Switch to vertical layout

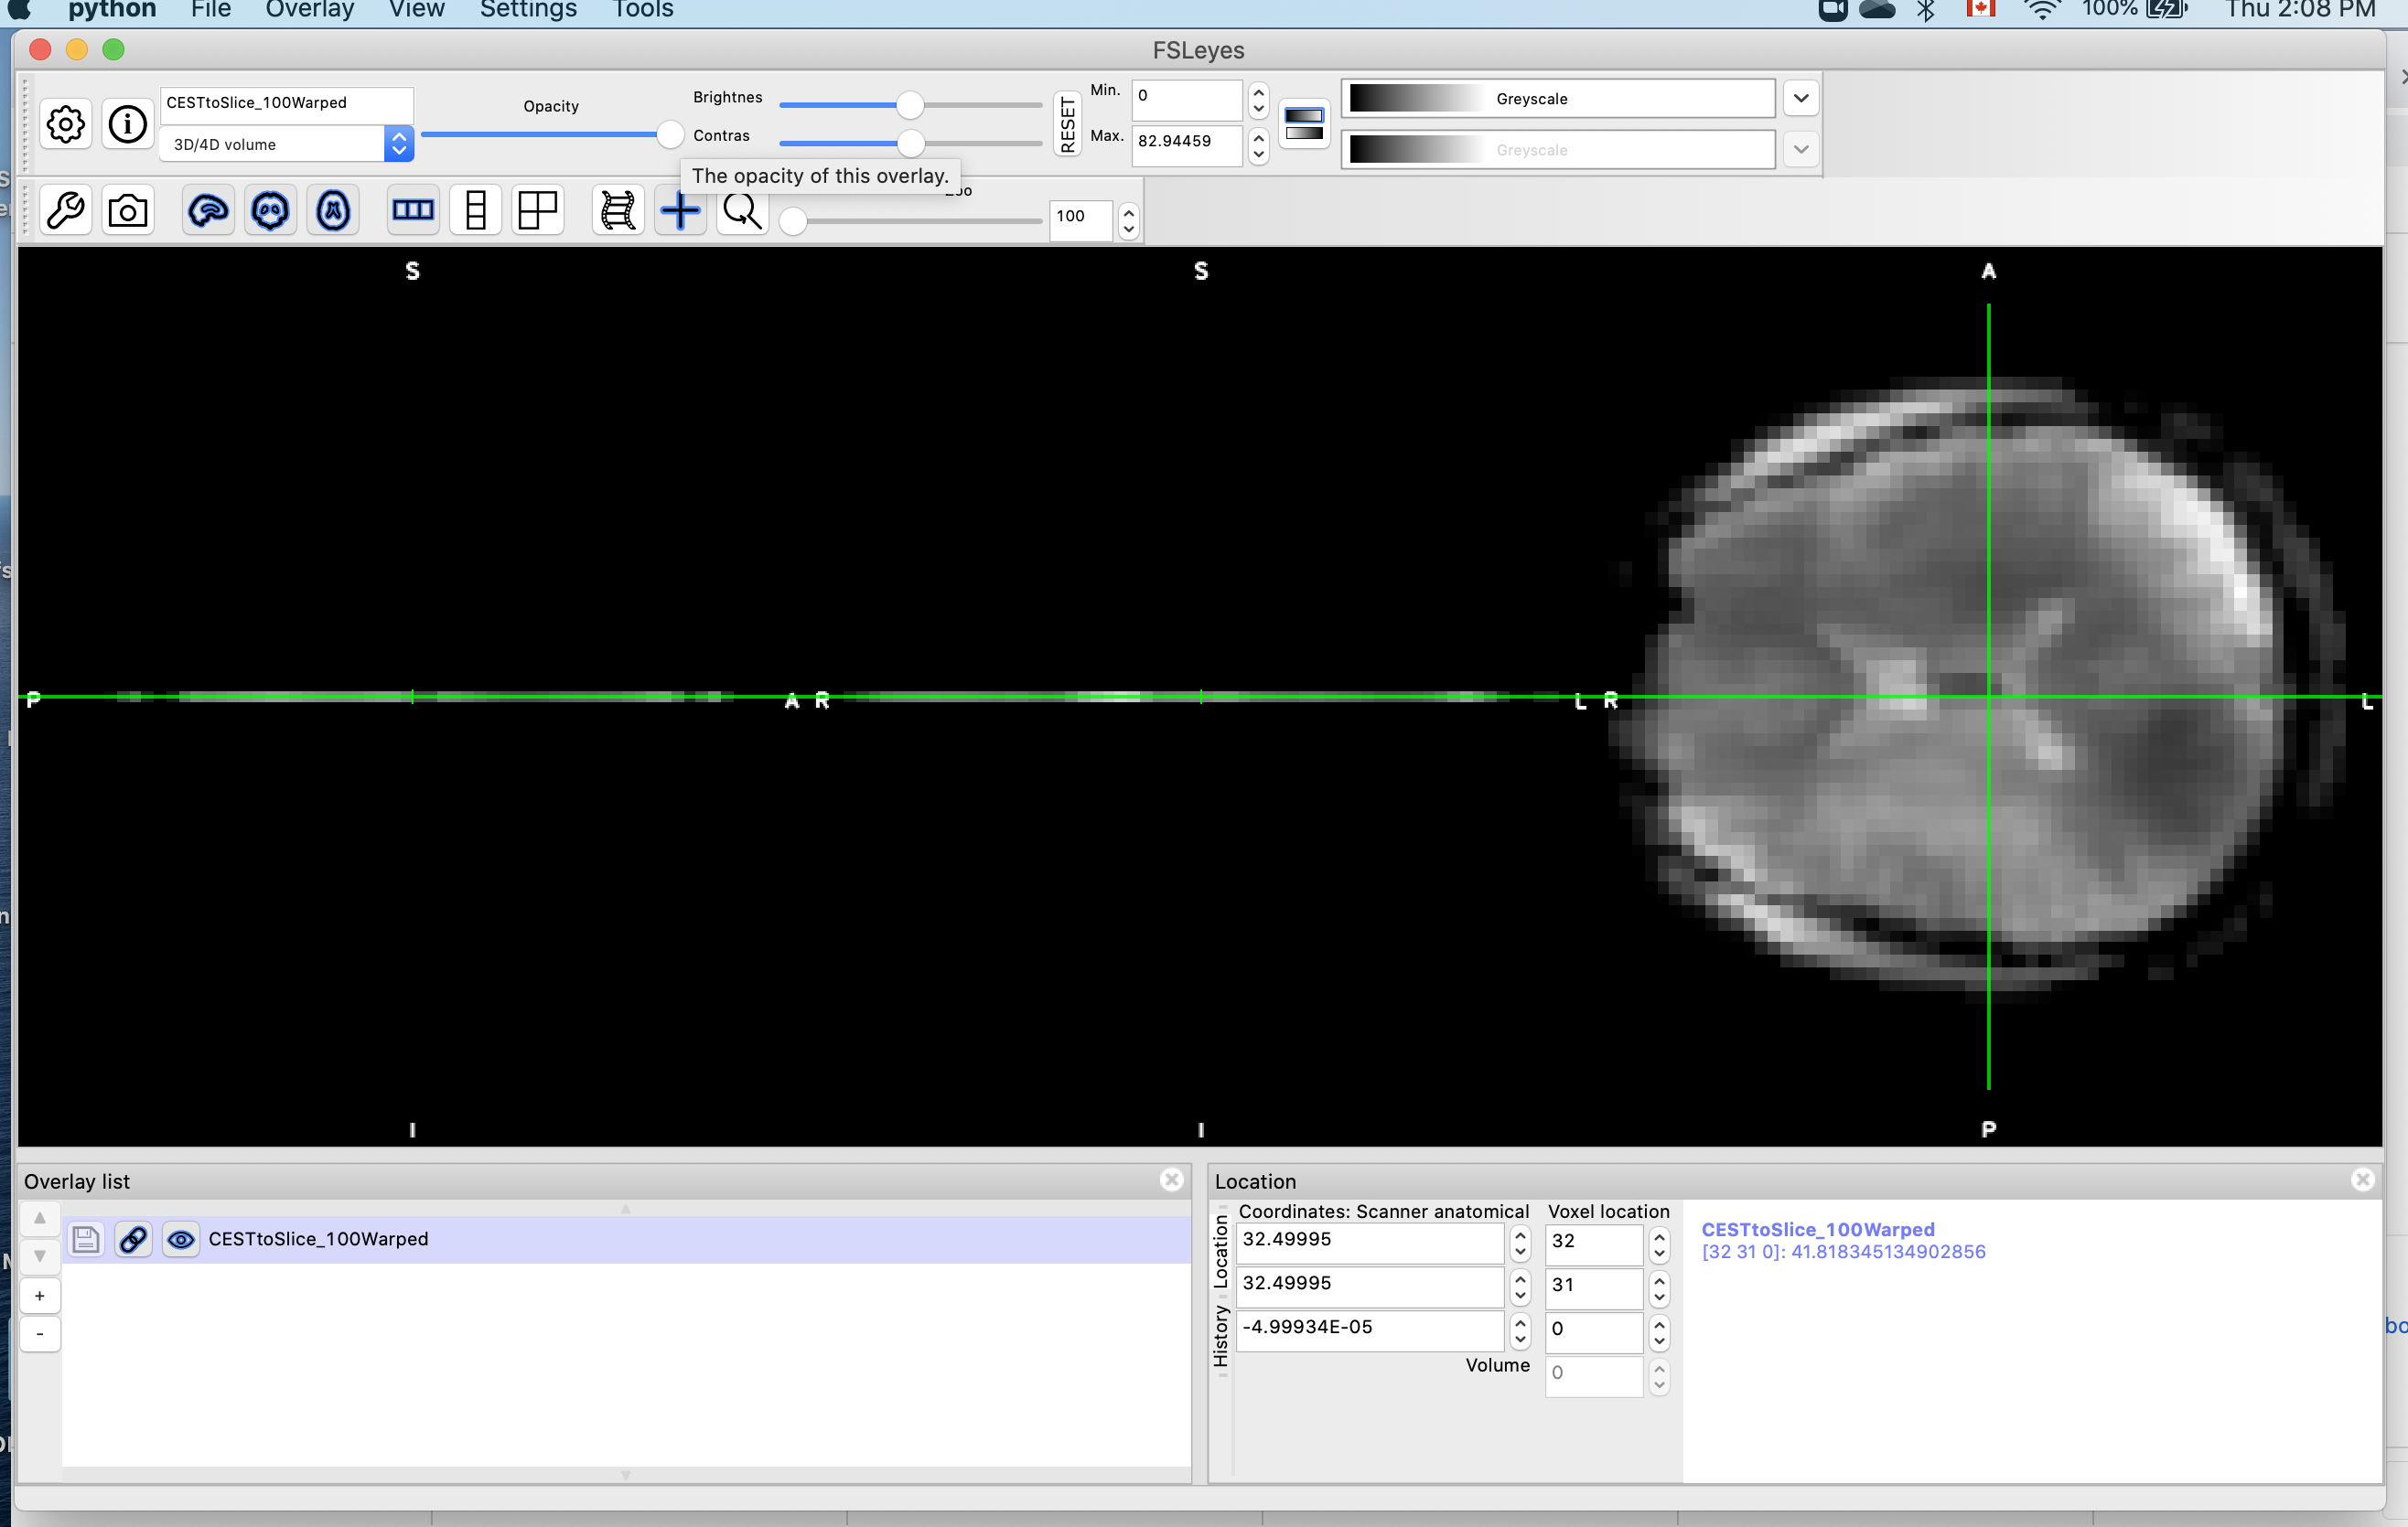pos(476,211)
